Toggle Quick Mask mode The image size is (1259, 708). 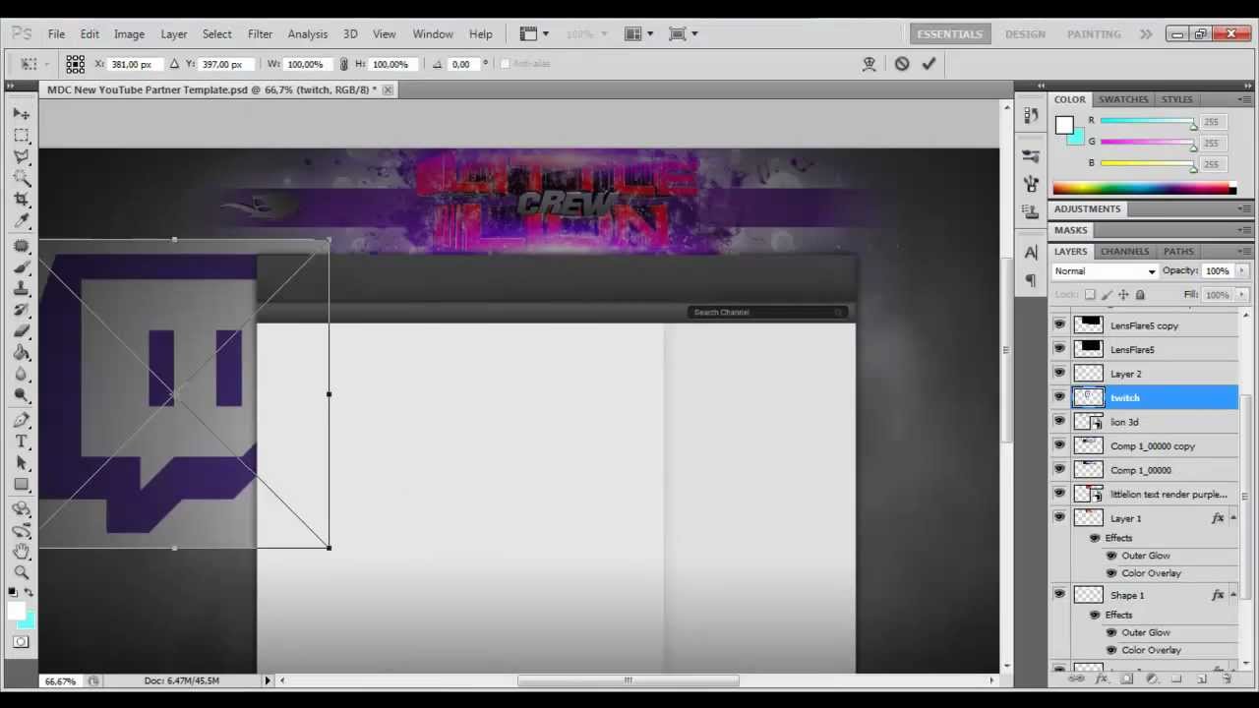click(21, 642)
